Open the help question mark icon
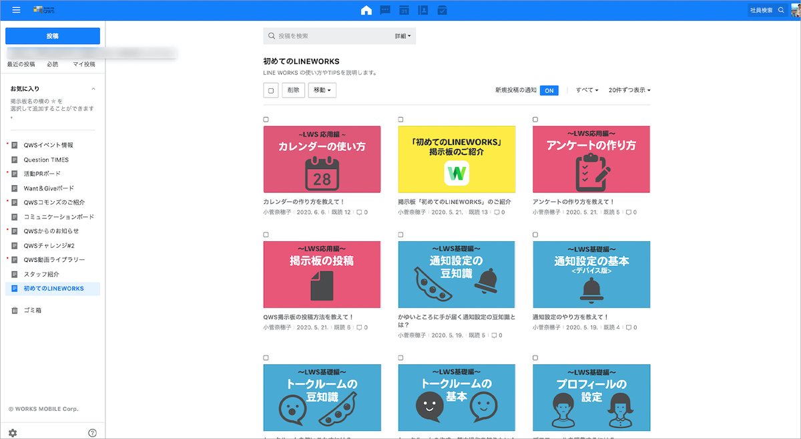This screenshot has width=801, height=439. 93,433
